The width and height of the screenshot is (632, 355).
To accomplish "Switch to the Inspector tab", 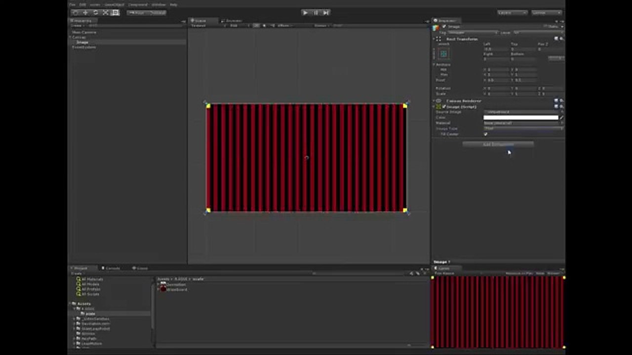I will [447, 21].
